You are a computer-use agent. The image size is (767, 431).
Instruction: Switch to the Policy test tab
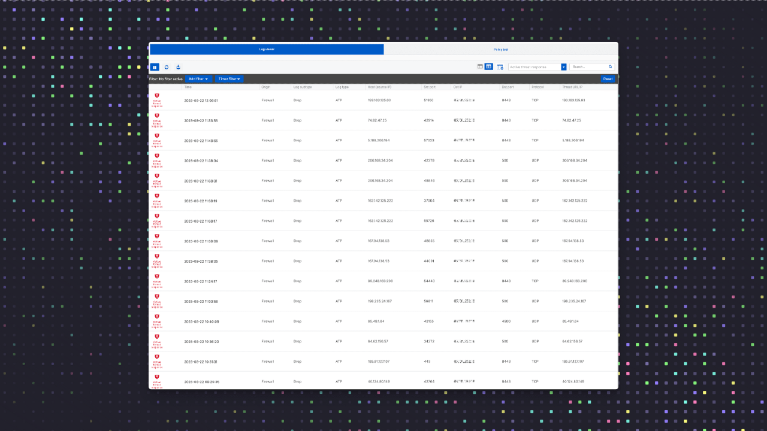[501, 49]
